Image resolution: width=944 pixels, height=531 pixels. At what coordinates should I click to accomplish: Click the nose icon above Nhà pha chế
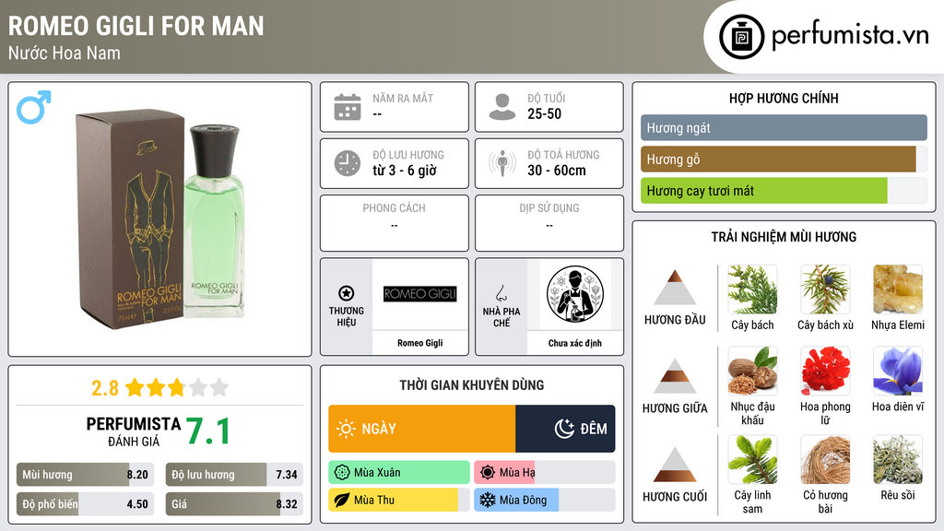[501, 293]
